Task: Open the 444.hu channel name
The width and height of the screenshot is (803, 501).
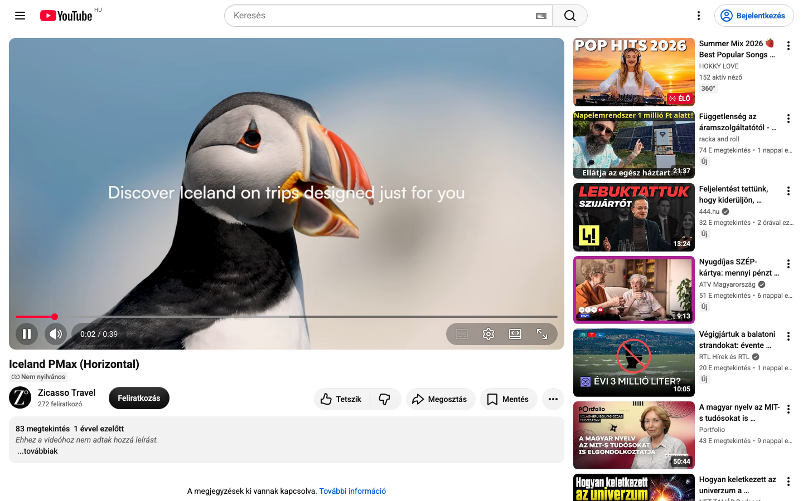Action: tap(709, 212)
